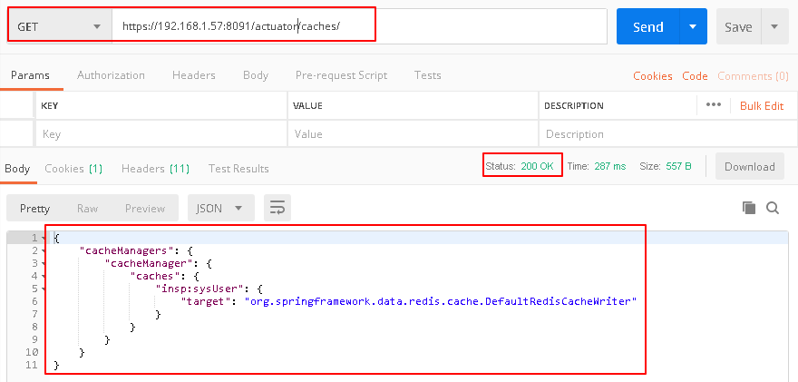Collapse the JSON root object at line 1
The image size is (798, 382).
point(44,238)
